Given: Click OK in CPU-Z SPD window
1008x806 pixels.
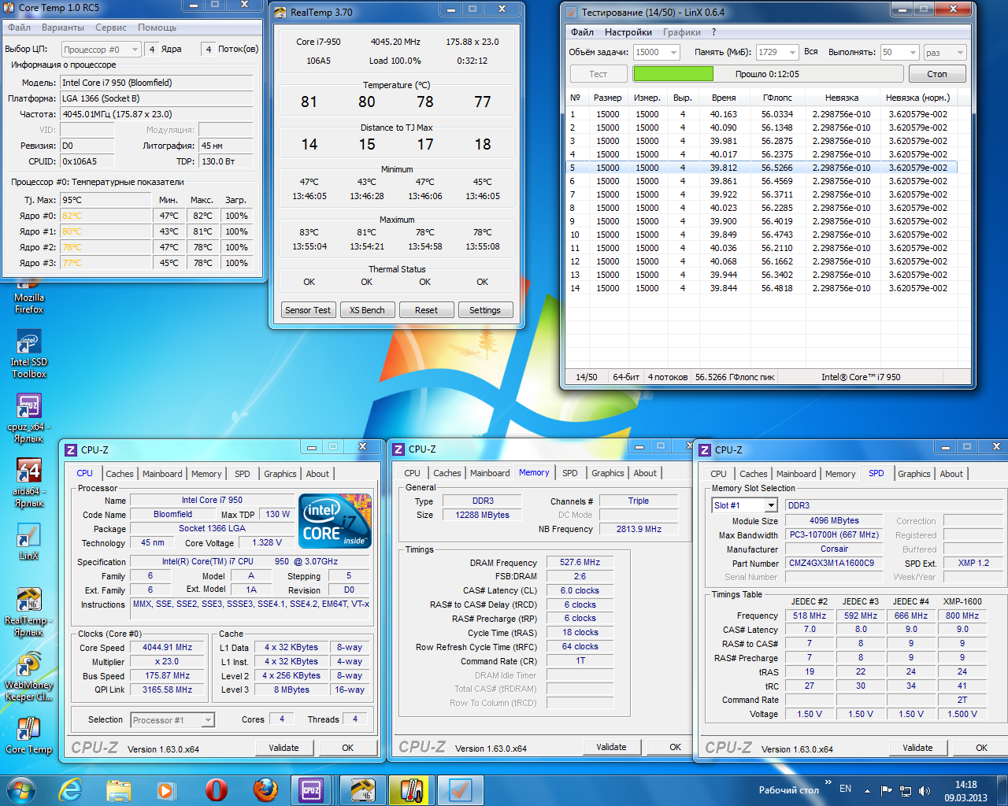Looking at the screenshot, I should point(981,748).
